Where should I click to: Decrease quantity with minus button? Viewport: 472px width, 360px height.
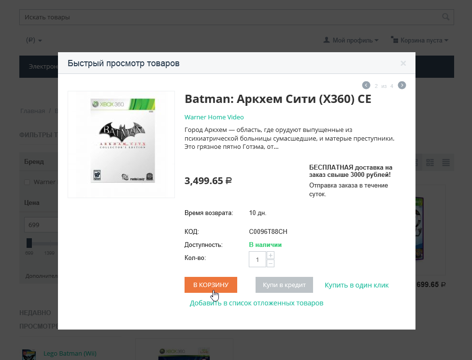tap(271, 263)
